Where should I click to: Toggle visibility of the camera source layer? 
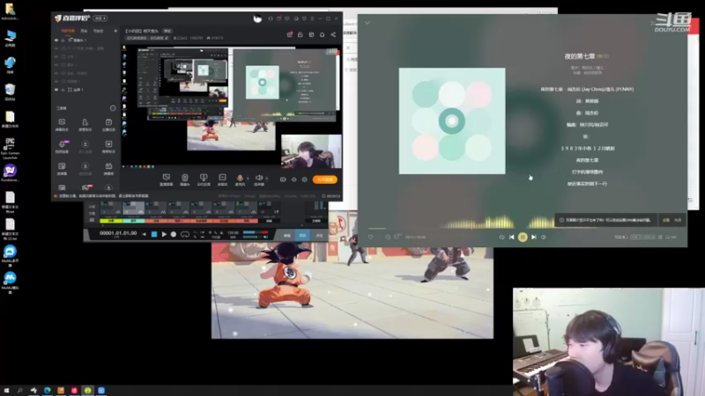tap(56, 40)
